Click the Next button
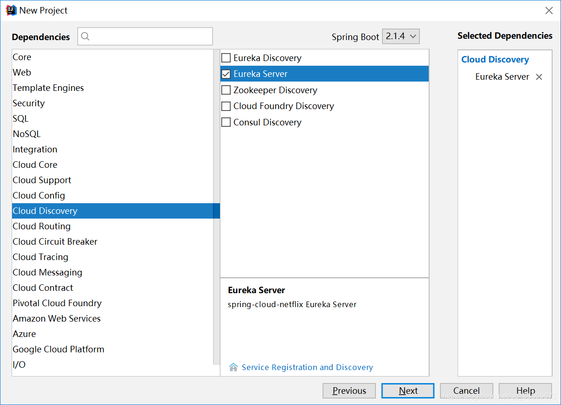This screenshot has height=405, width=561. 408,391
